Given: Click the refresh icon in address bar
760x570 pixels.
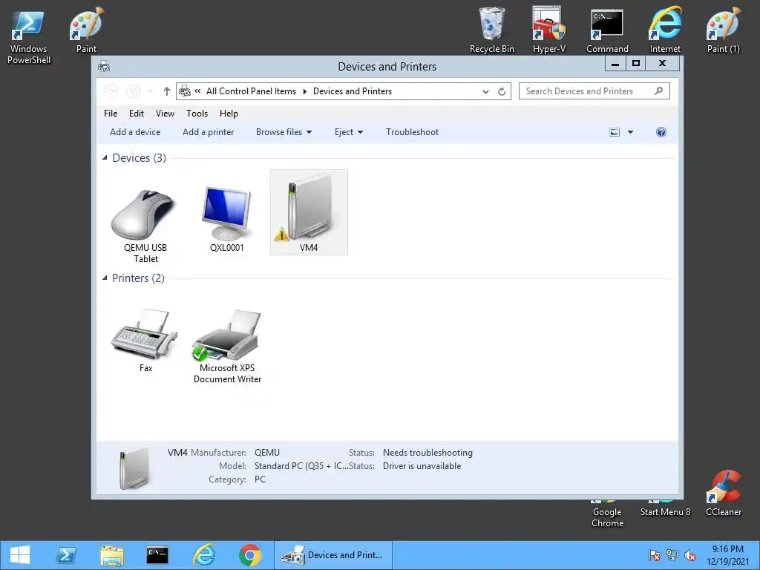Looking at the screenshot, I should pos(502,91).
